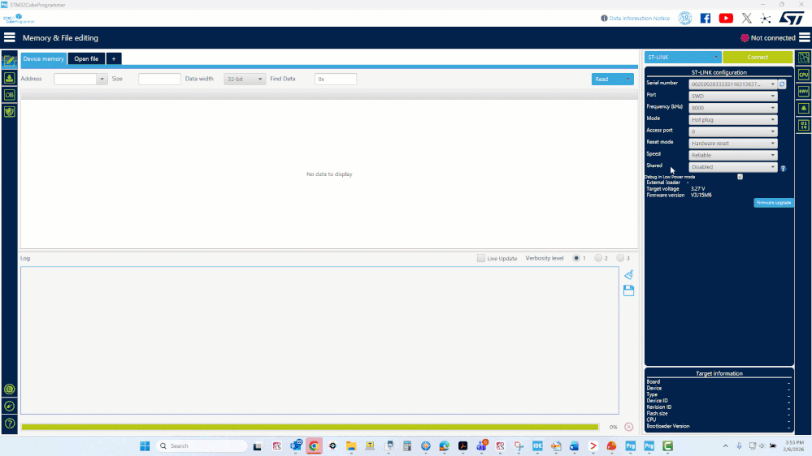
Task: Open the Reset mode dropdown
Action: tap(733, 144)
